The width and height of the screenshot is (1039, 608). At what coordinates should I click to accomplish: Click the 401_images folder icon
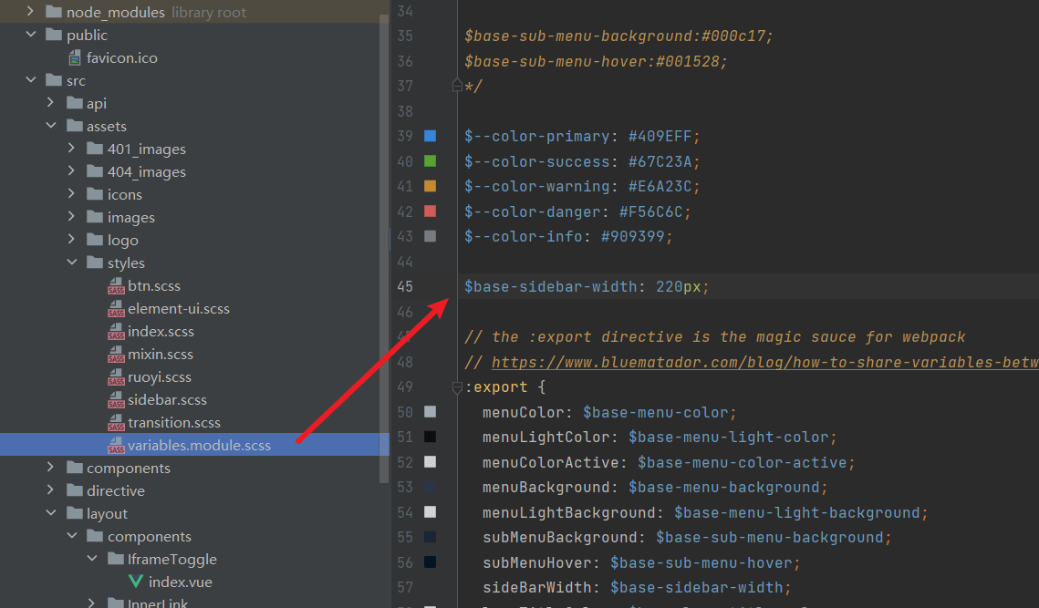point(95,149)
